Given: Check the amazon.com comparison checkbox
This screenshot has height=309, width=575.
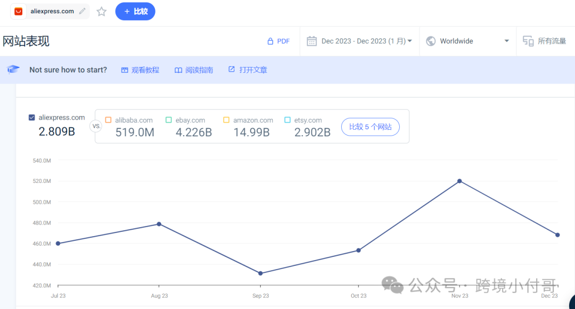Looking at the screenshot, I should pos(226,120).
